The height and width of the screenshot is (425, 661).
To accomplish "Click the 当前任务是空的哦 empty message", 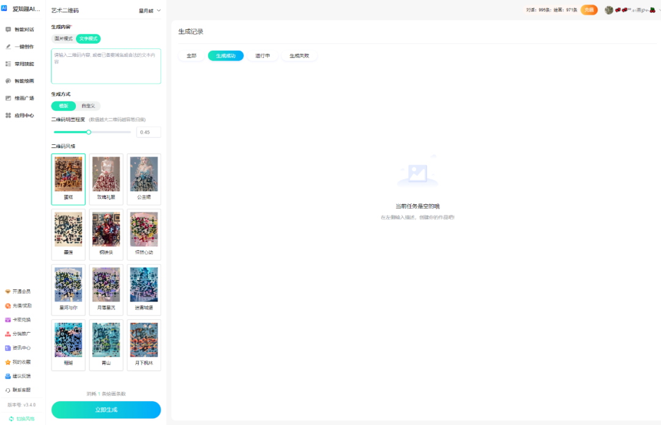I will [417, 207].
